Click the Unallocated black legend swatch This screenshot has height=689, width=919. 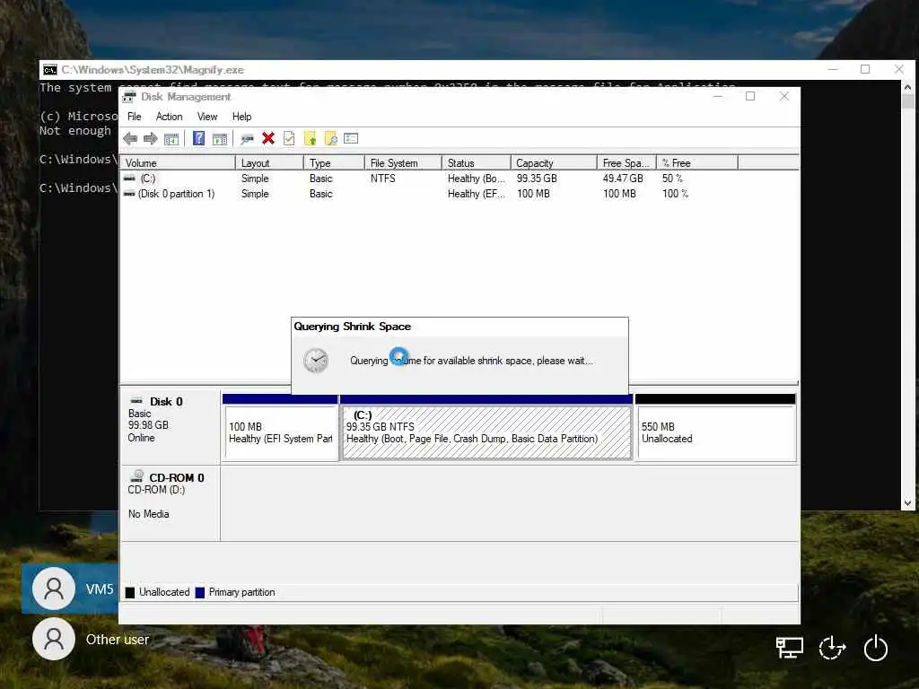(x=130, y=592)
